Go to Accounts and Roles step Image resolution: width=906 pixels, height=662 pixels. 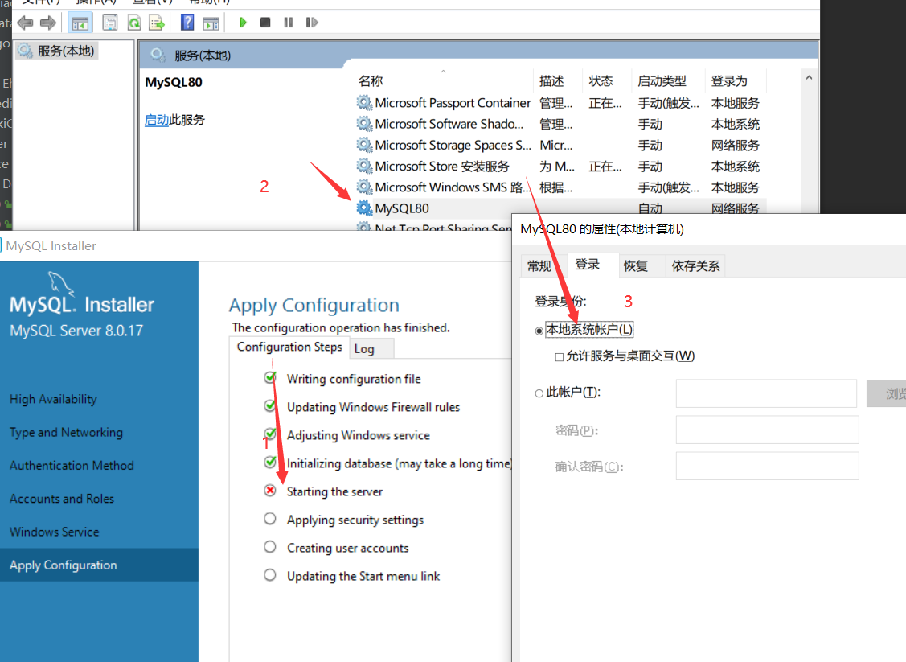coord(62,499)
